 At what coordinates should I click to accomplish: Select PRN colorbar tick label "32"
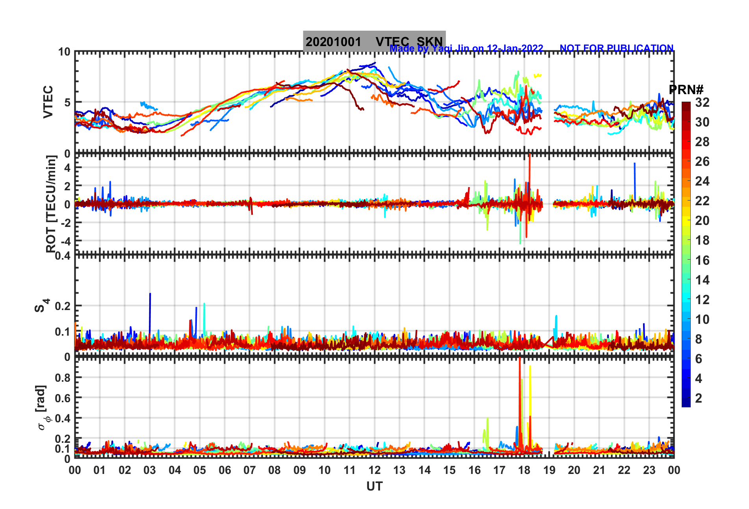702,102
